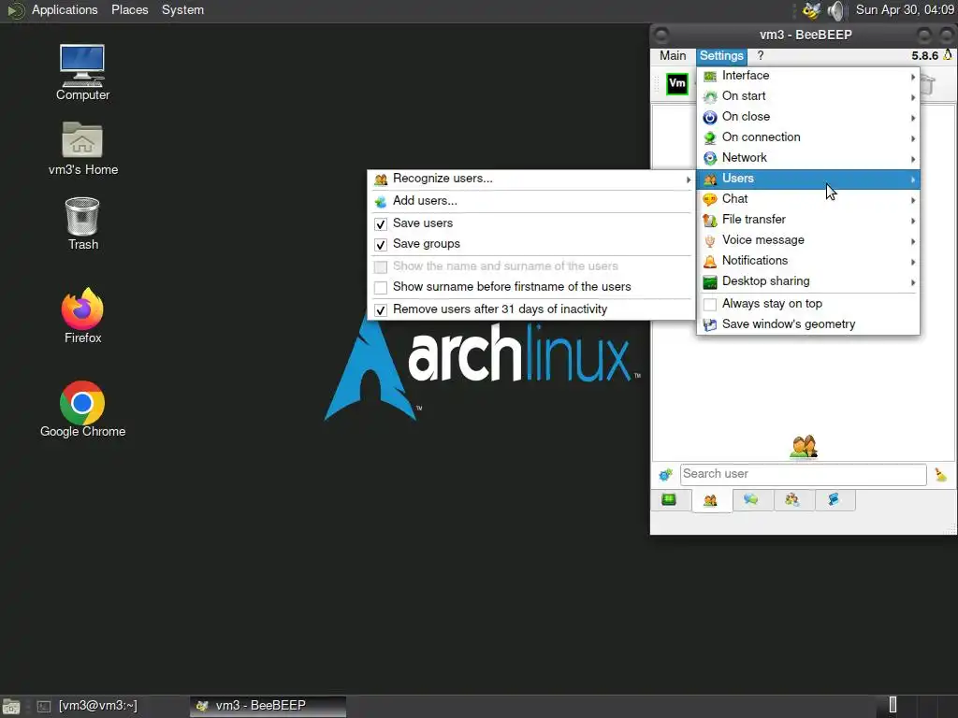Clear search with the broom icon
Screen dimensions: 958x718
(x=941, y=474)
